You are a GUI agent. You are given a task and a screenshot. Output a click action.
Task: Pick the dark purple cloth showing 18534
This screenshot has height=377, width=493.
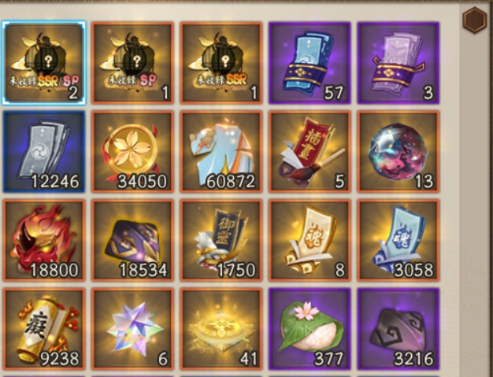(x=132, y=240)
